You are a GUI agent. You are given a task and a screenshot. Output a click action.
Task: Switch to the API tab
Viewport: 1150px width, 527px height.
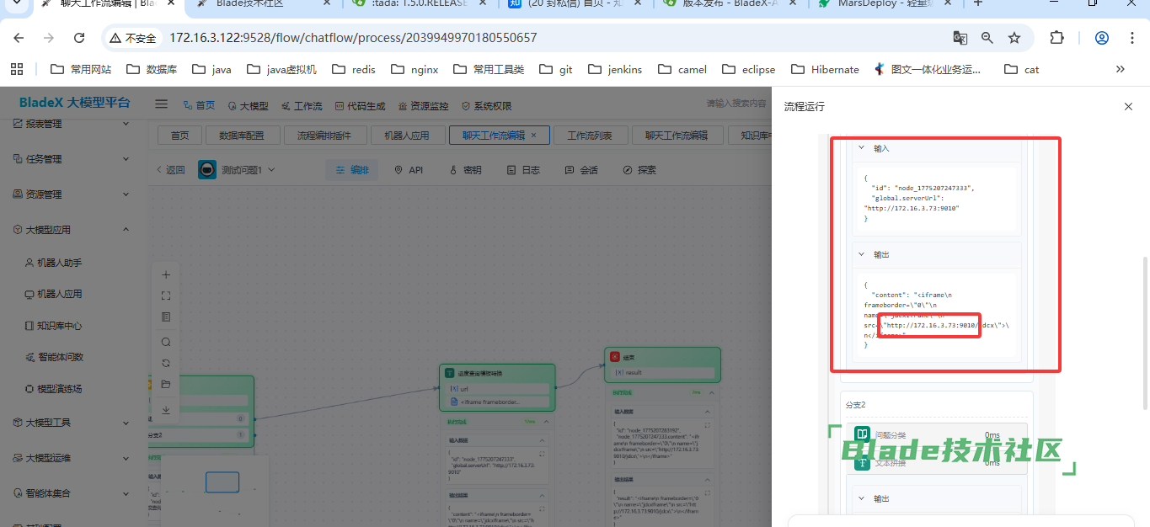pos(409,170)
